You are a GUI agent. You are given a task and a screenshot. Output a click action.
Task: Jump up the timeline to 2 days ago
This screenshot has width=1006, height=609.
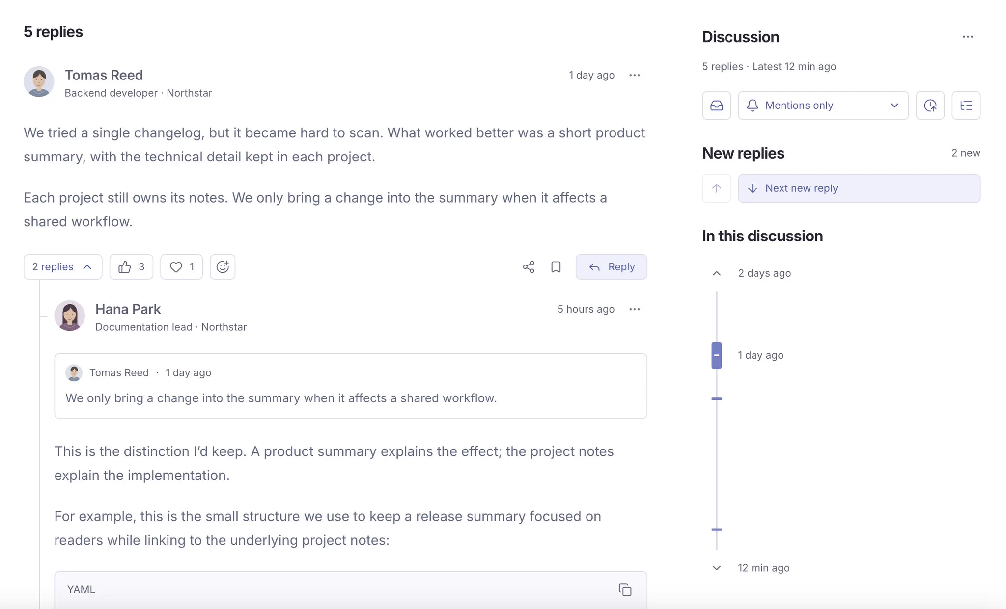(x=717, y=273)
